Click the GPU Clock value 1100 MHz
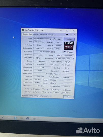The width and height of the screenshot is (103, 137). [37, 80]
